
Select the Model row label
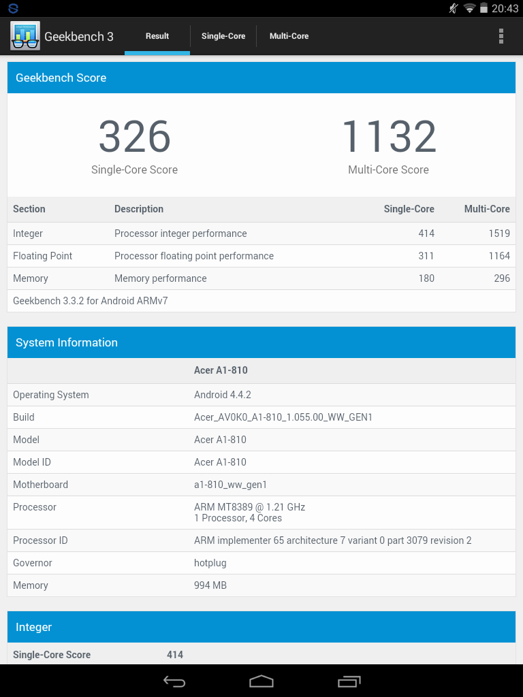(x=26, y=440)
